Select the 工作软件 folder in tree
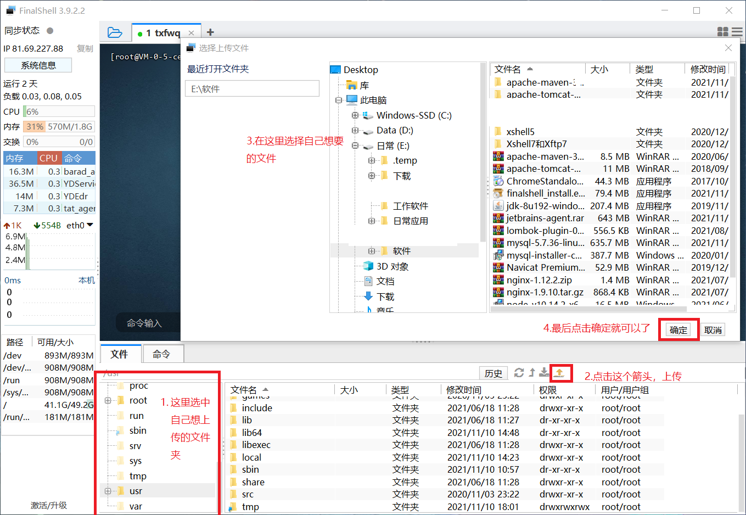This screenshot has width=746, height=515. [x=410, y=206]
